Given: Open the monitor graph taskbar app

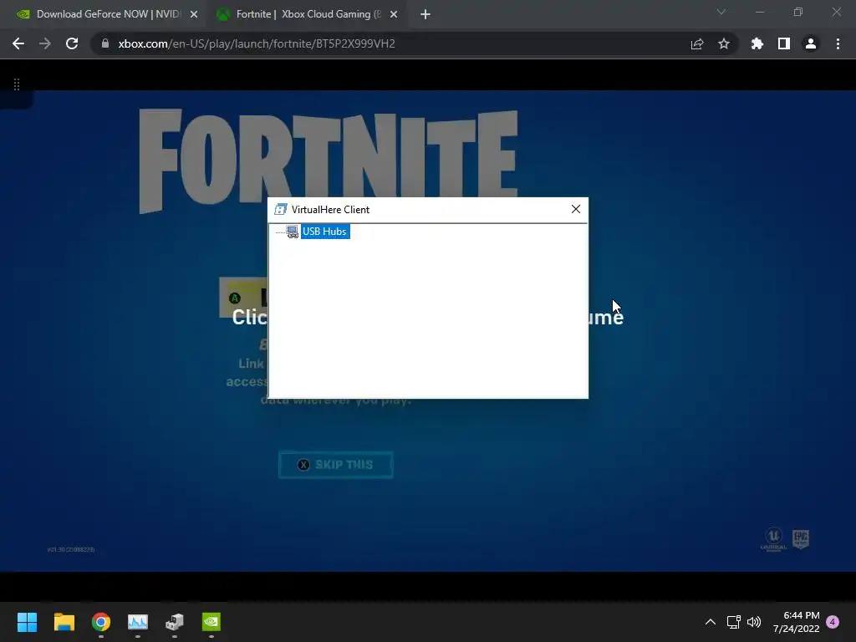Looking at the screenshot, I should [138, 622].
